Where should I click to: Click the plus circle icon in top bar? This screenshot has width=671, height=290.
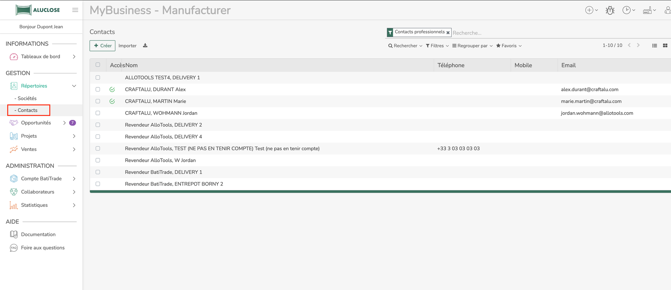[x=589, y=10]
